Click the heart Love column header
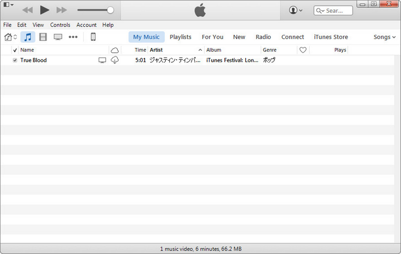This screenshot has height=254, width=401. tap(303, 50)
